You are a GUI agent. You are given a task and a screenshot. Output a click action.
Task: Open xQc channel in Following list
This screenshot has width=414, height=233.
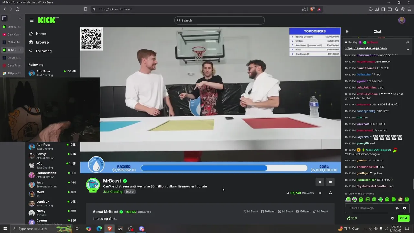52,165
